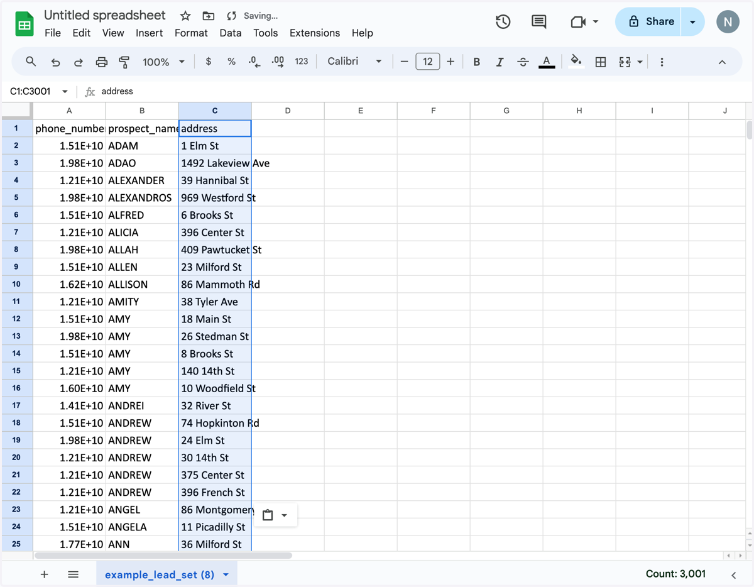
Task: Click the print icon
Action: 101,62
